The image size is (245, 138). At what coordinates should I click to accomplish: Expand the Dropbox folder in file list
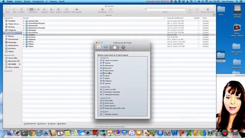point(24,35)
